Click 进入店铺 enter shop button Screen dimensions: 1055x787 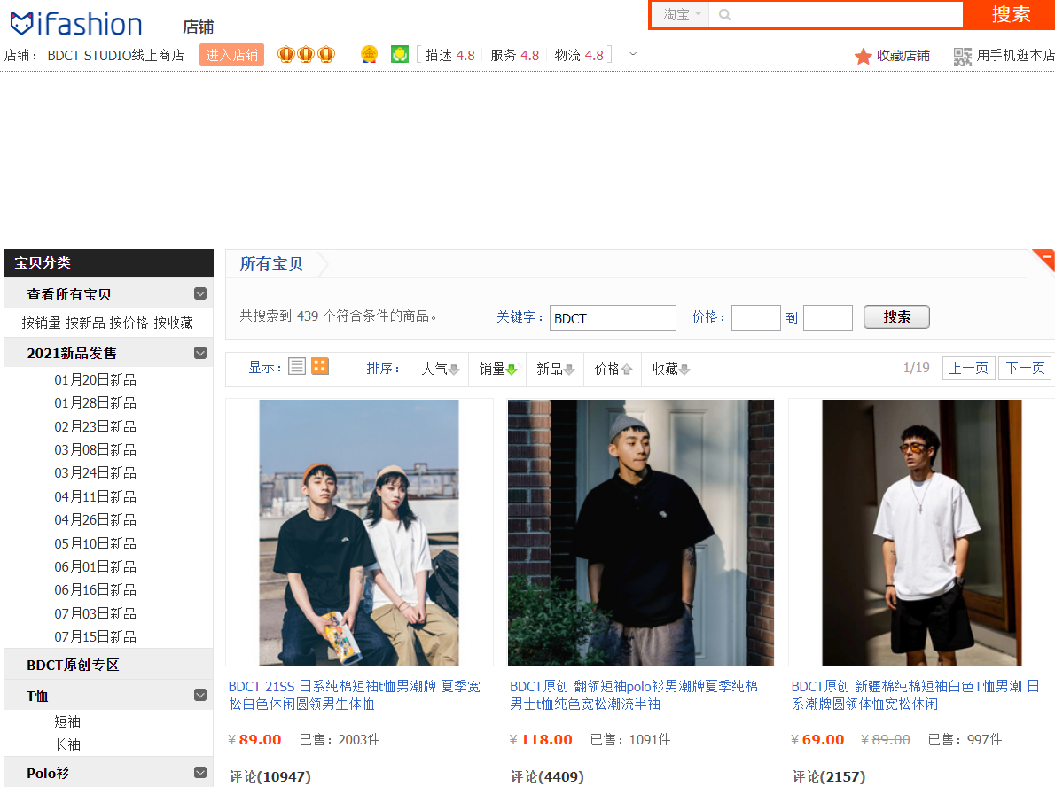pos(231,55)
